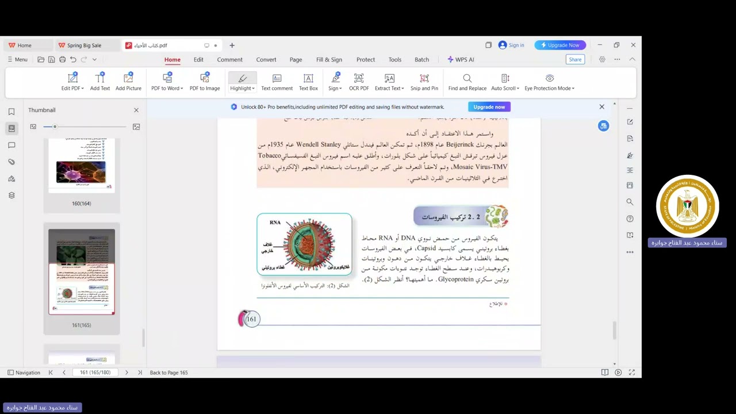This screenshot has height=414, width=736.
Task: Choose the Add Picture tool
Action: tap(128, 82)
